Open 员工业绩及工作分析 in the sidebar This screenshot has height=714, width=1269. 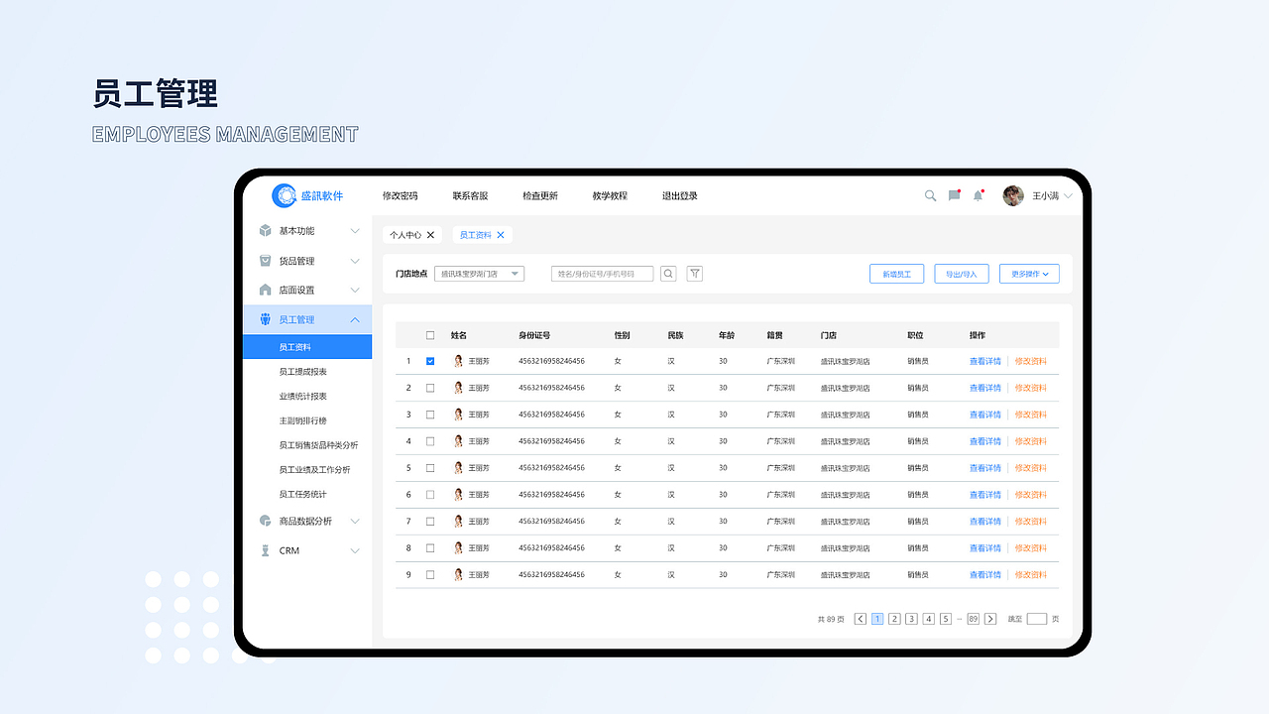314,470
